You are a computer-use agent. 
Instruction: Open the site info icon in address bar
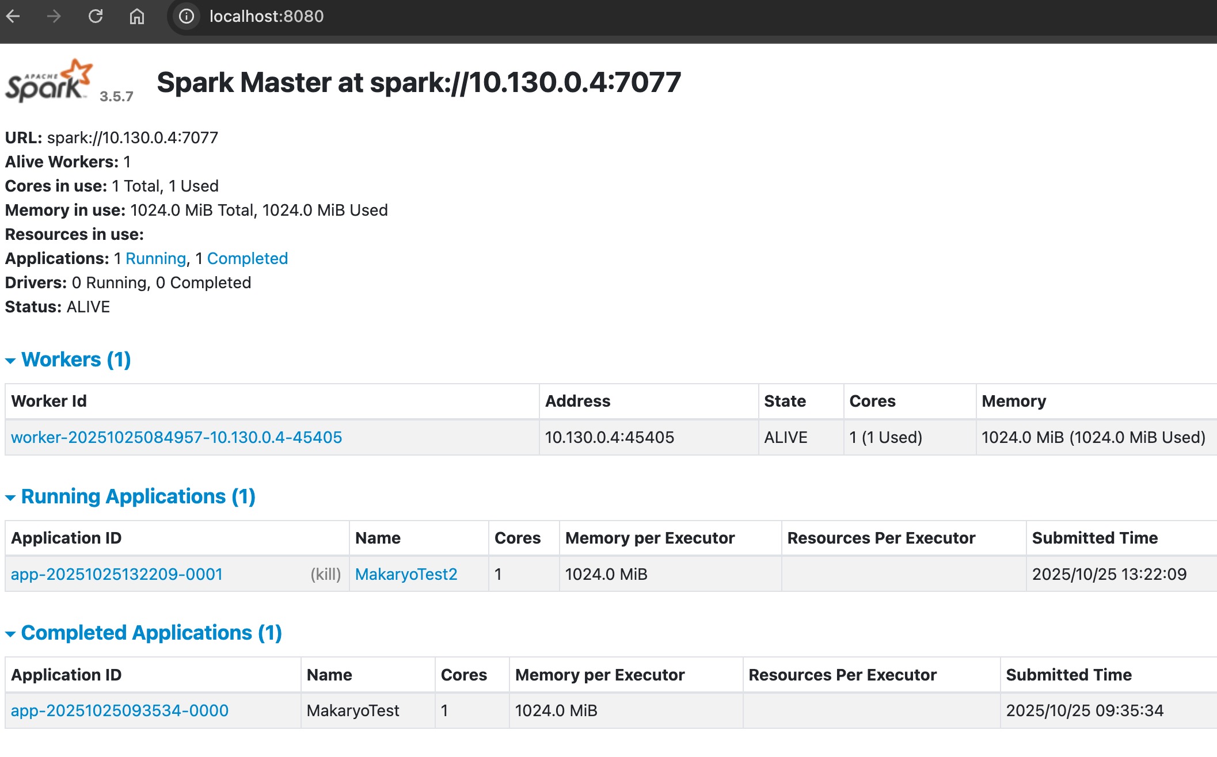click(186, 16)
